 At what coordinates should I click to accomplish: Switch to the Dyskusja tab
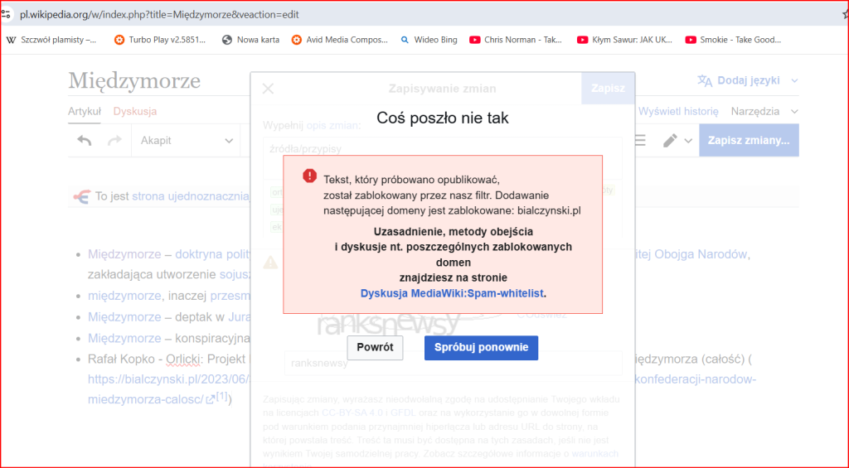pyautogui.click(x=135, y=111)
